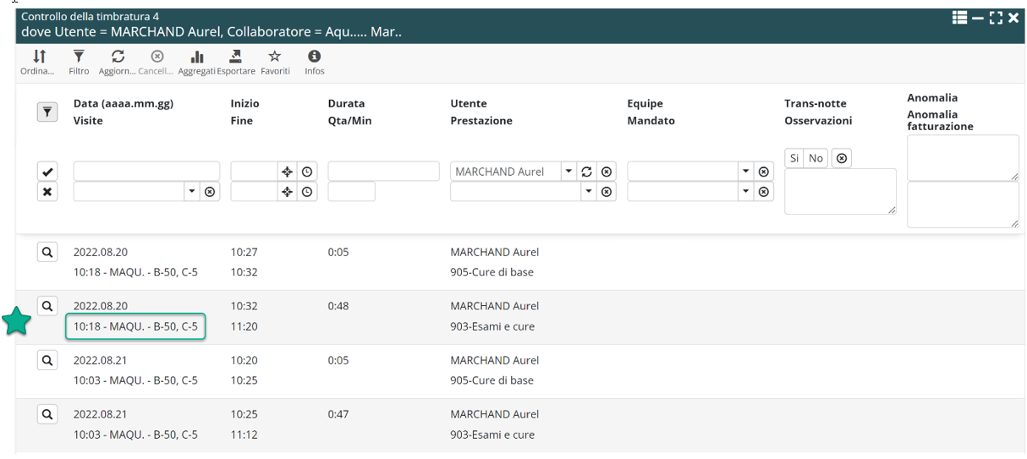Open the Filtro funnel tool
Screen dimensions: 1027x459
click(x=79, y=57)
